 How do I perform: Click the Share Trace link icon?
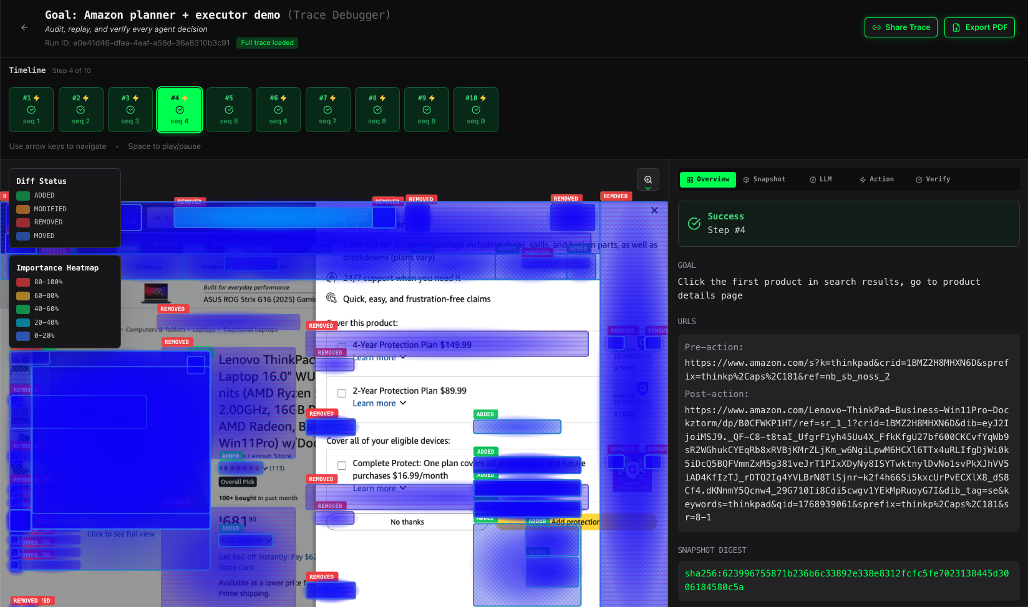[x=876, y=27]
